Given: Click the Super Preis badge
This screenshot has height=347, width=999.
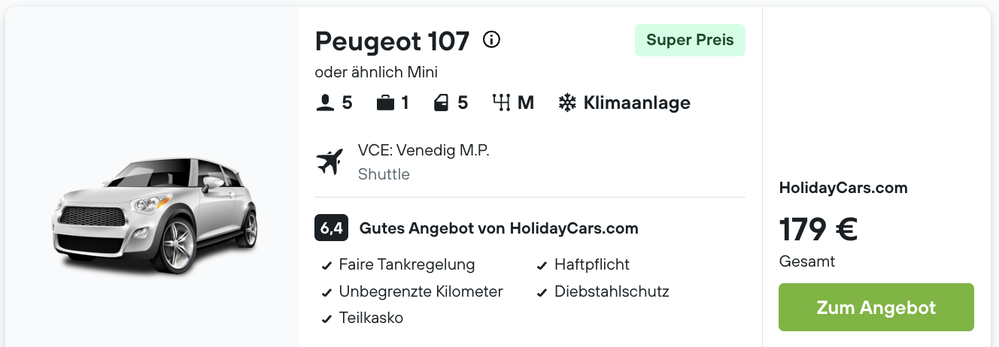Looking at the screenshot, I should click(x=690, y=40).
